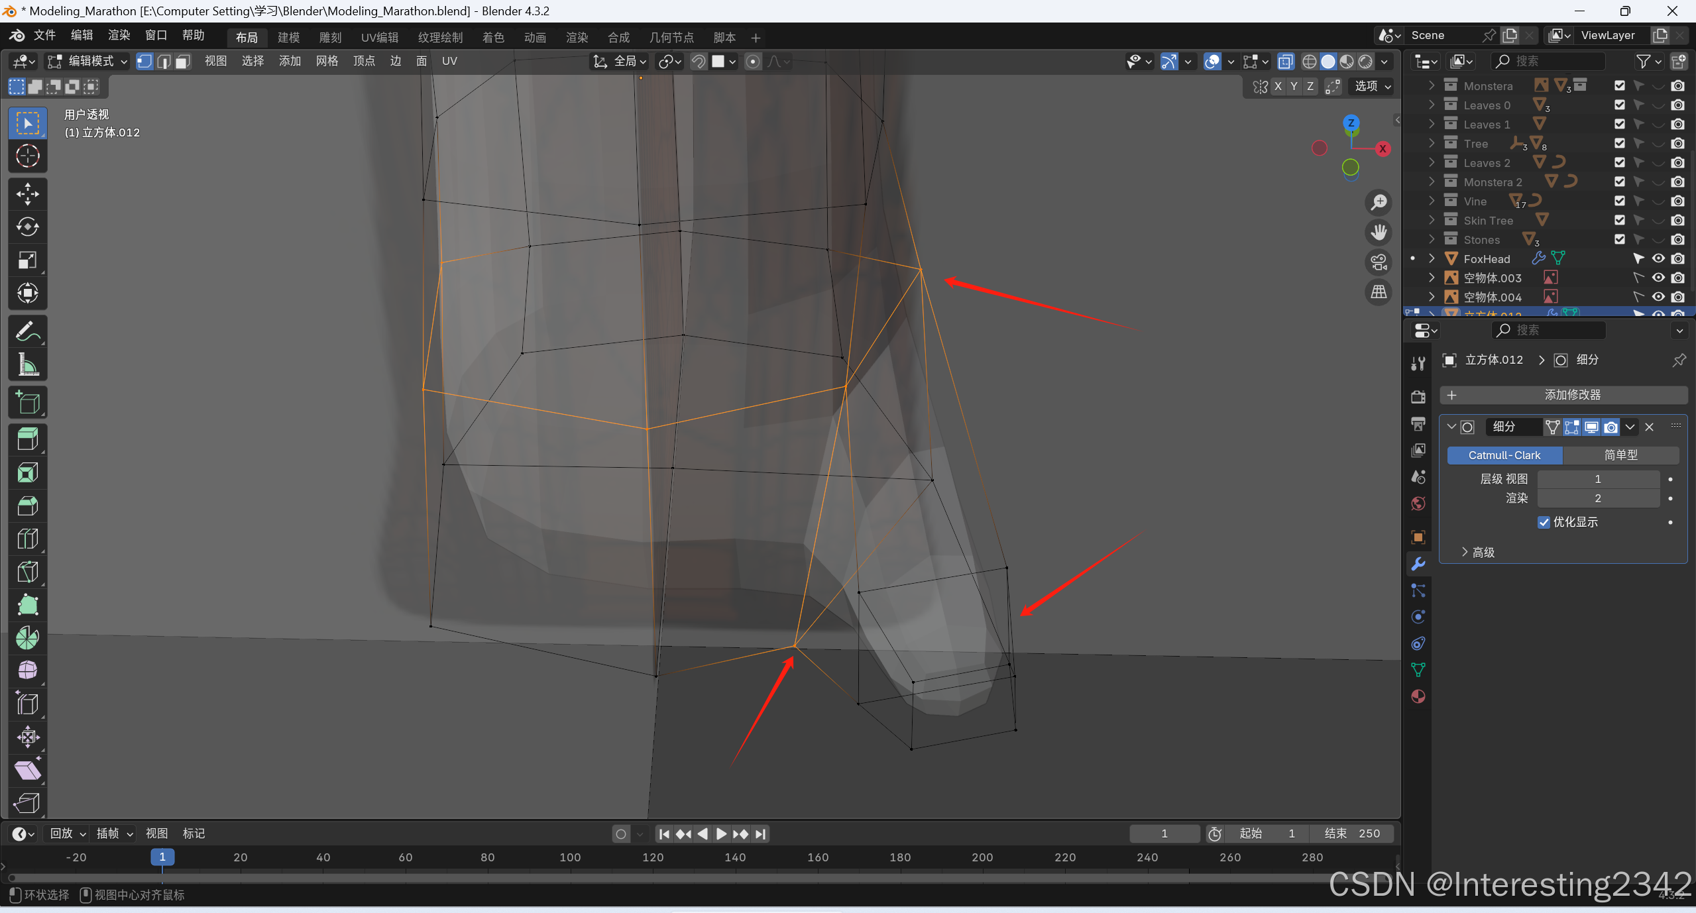This screenshot has height=913, width=1696.
Task: Click the 3D cursor tool
Action: (x=27, y=156)
